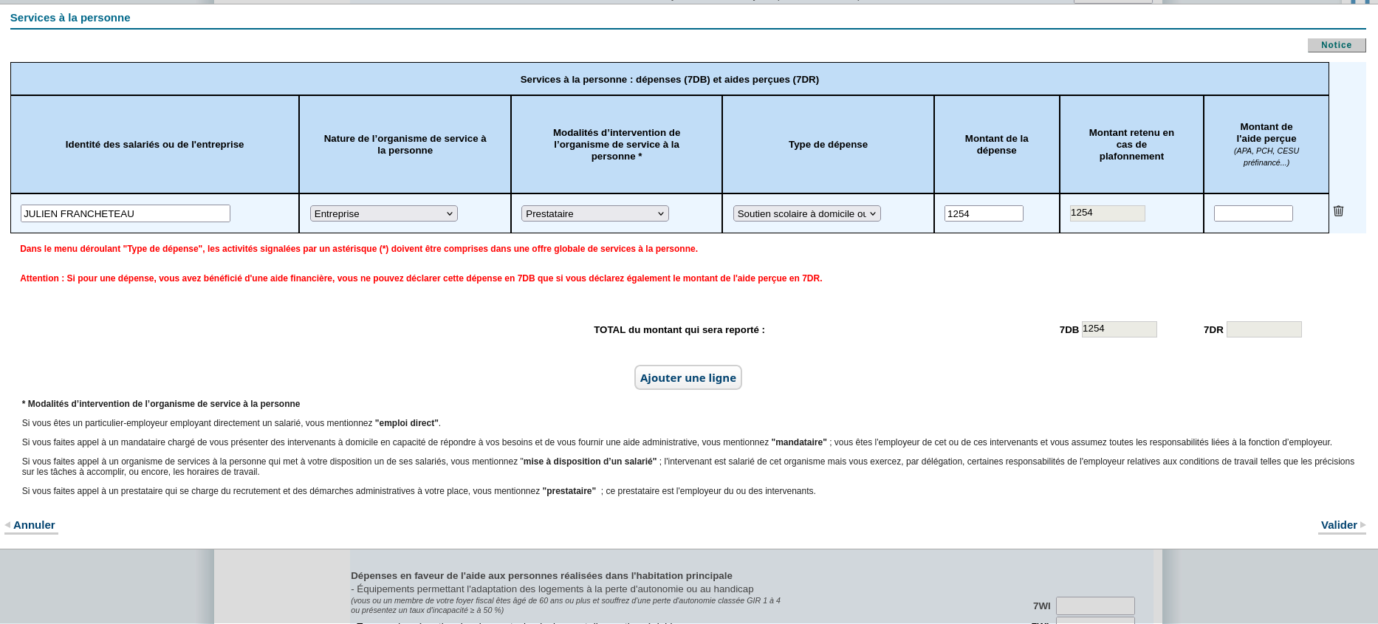
Task: Click the identity field containing JULIEN FRANCHETEAU
Action: (x=126, y=213)
